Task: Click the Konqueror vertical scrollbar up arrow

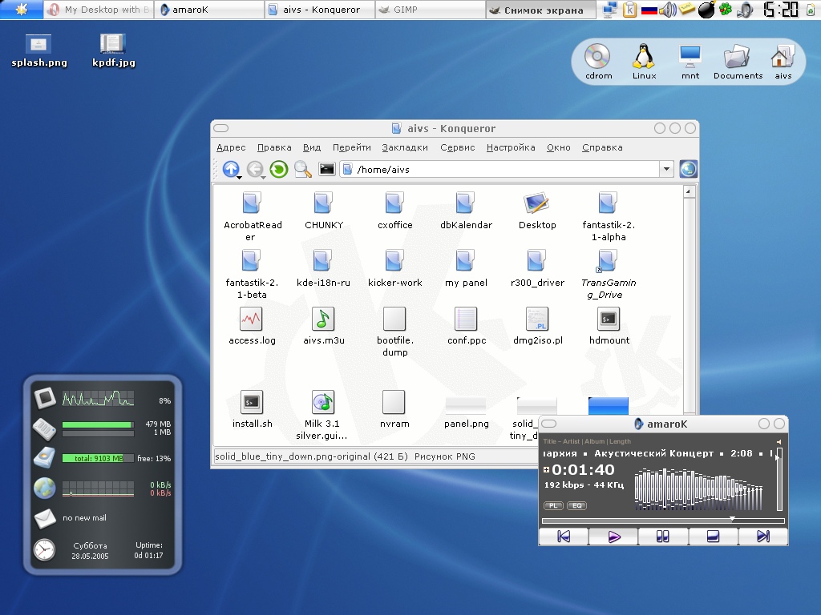Action: [x=689, y=192]
